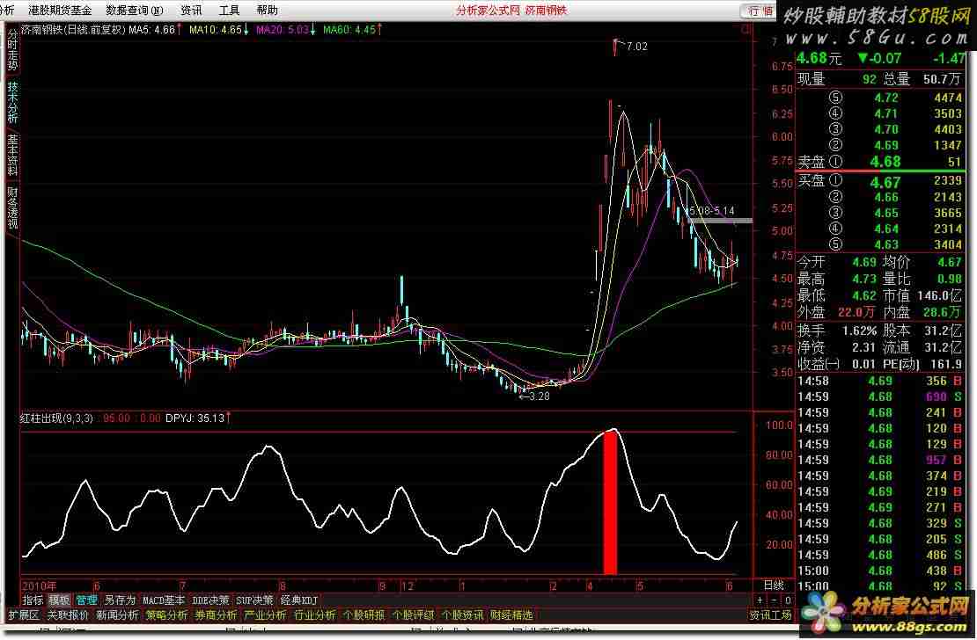Switch to SUP决策 indicator template
Viewport: 977px width, 640px height.
coord(255,600)
